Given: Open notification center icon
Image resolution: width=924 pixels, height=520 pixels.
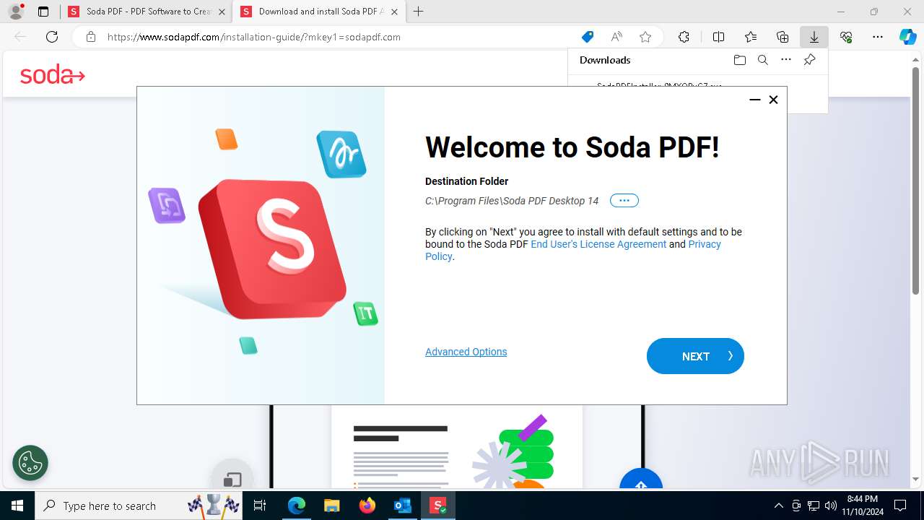Looking at the screenshot, I should (x=900, y=506).
